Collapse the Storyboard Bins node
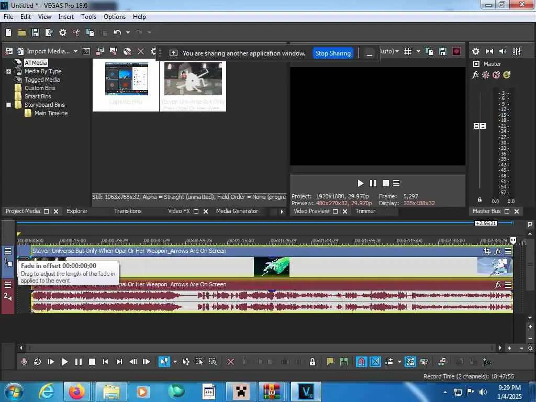 pyautogui.click(x=8, y=105)
